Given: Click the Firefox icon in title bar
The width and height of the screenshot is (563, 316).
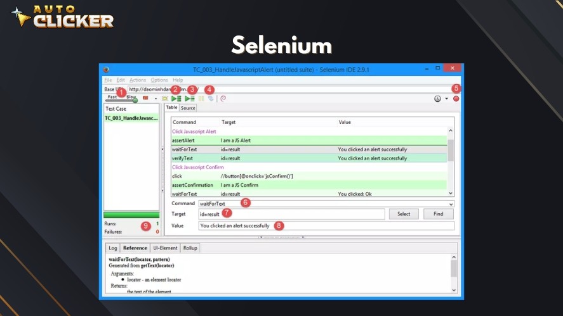Looking at the screenshot, I should pos(106,70).
